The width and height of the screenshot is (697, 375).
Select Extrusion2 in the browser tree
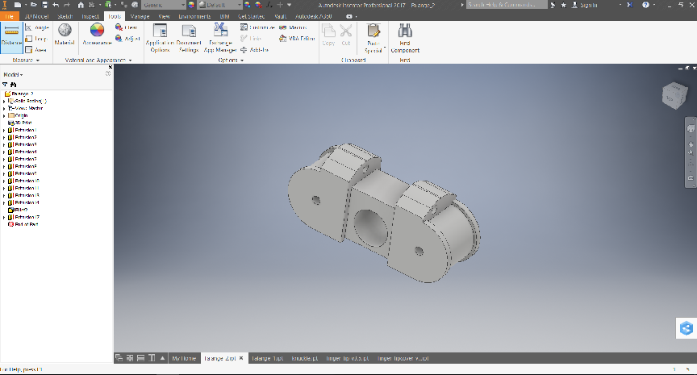click(23, 137)
